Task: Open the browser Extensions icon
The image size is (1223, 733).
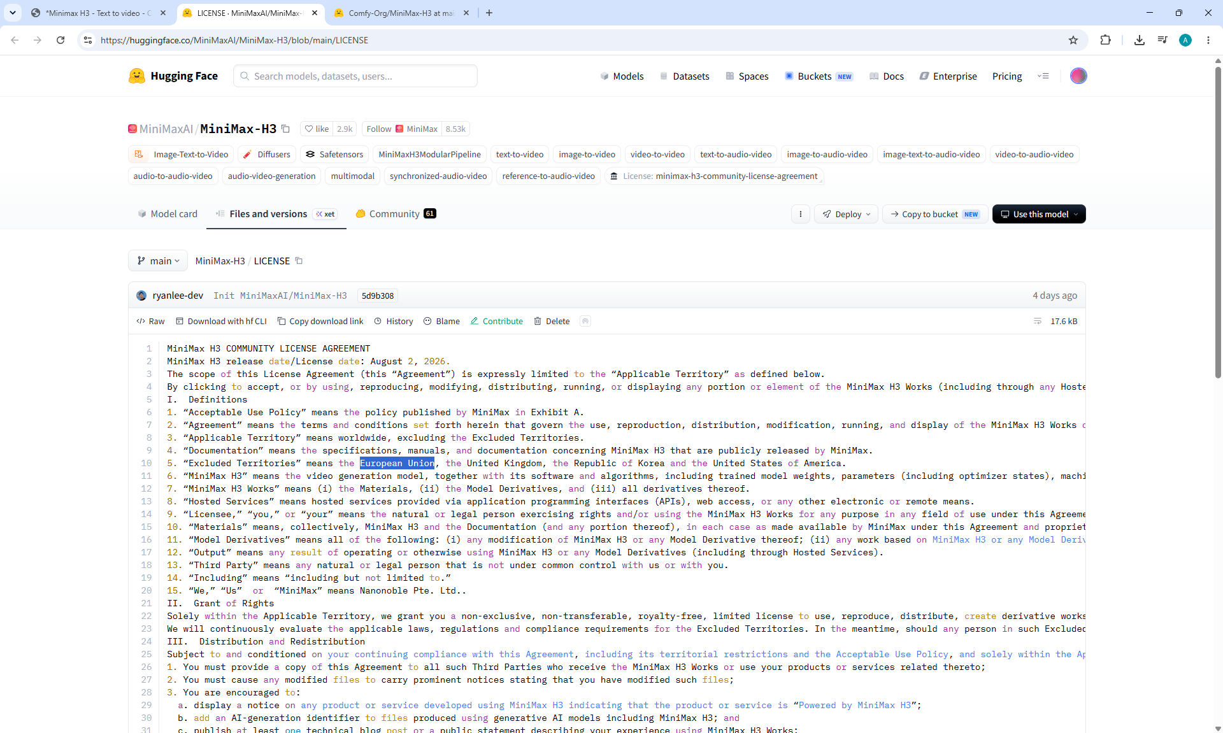Action: tap(1105, 40)
